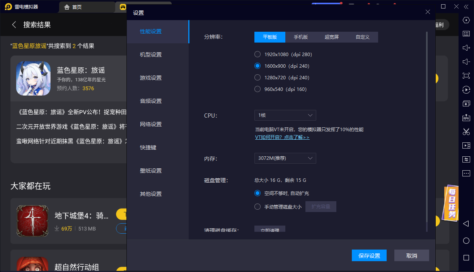Open the operation recorder (synchronizer) icon
474x272 pixels.
(466, 90)
